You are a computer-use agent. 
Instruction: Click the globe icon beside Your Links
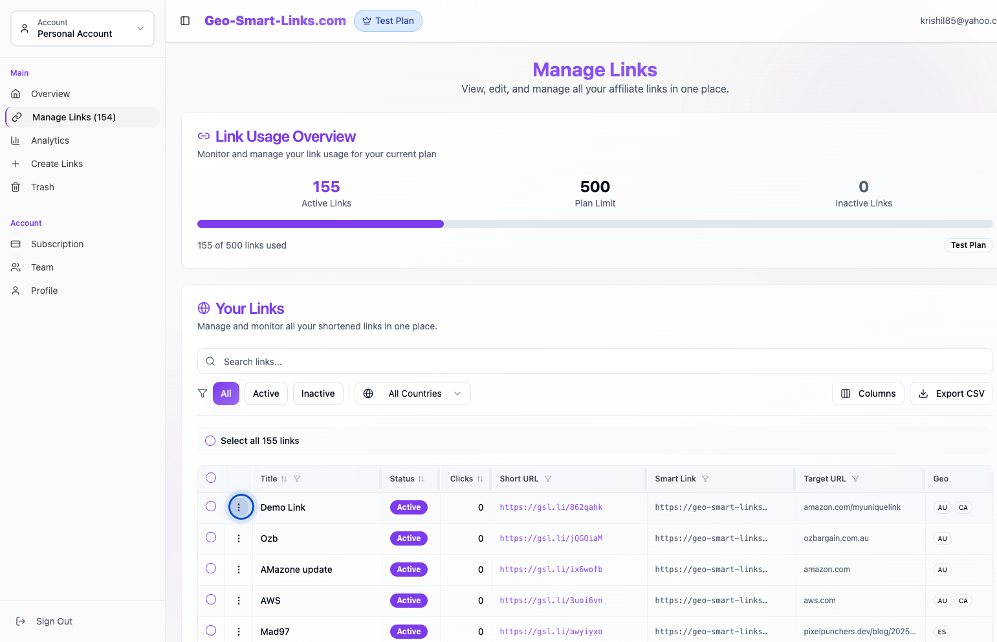(x=204, y=308)
